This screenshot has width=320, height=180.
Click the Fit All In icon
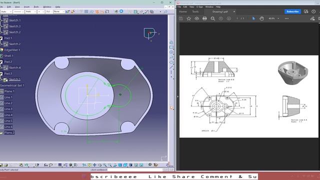[x=89, y=165]
